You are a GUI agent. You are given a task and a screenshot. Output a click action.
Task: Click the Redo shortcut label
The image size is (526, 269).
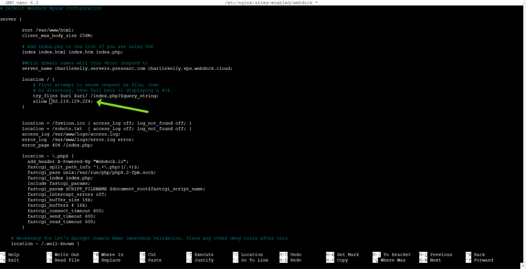296,260
